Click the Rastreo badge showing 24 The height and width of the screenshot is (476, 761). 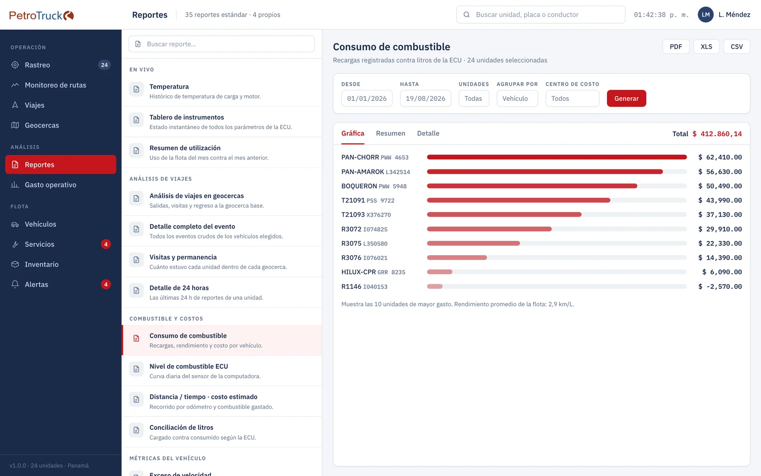point(105,65)
